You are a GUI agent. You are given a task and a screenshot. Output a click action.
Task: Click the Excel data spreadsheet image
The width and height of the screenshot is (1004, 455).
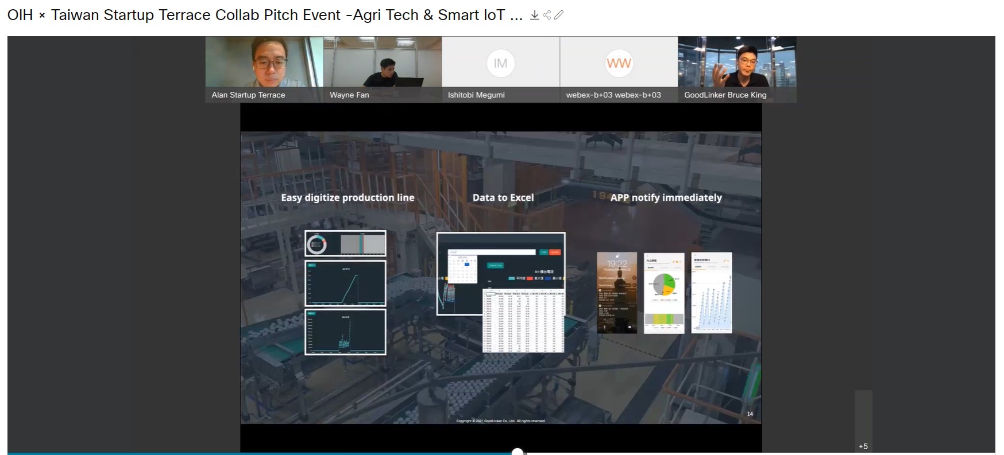[x=524, y=320]
